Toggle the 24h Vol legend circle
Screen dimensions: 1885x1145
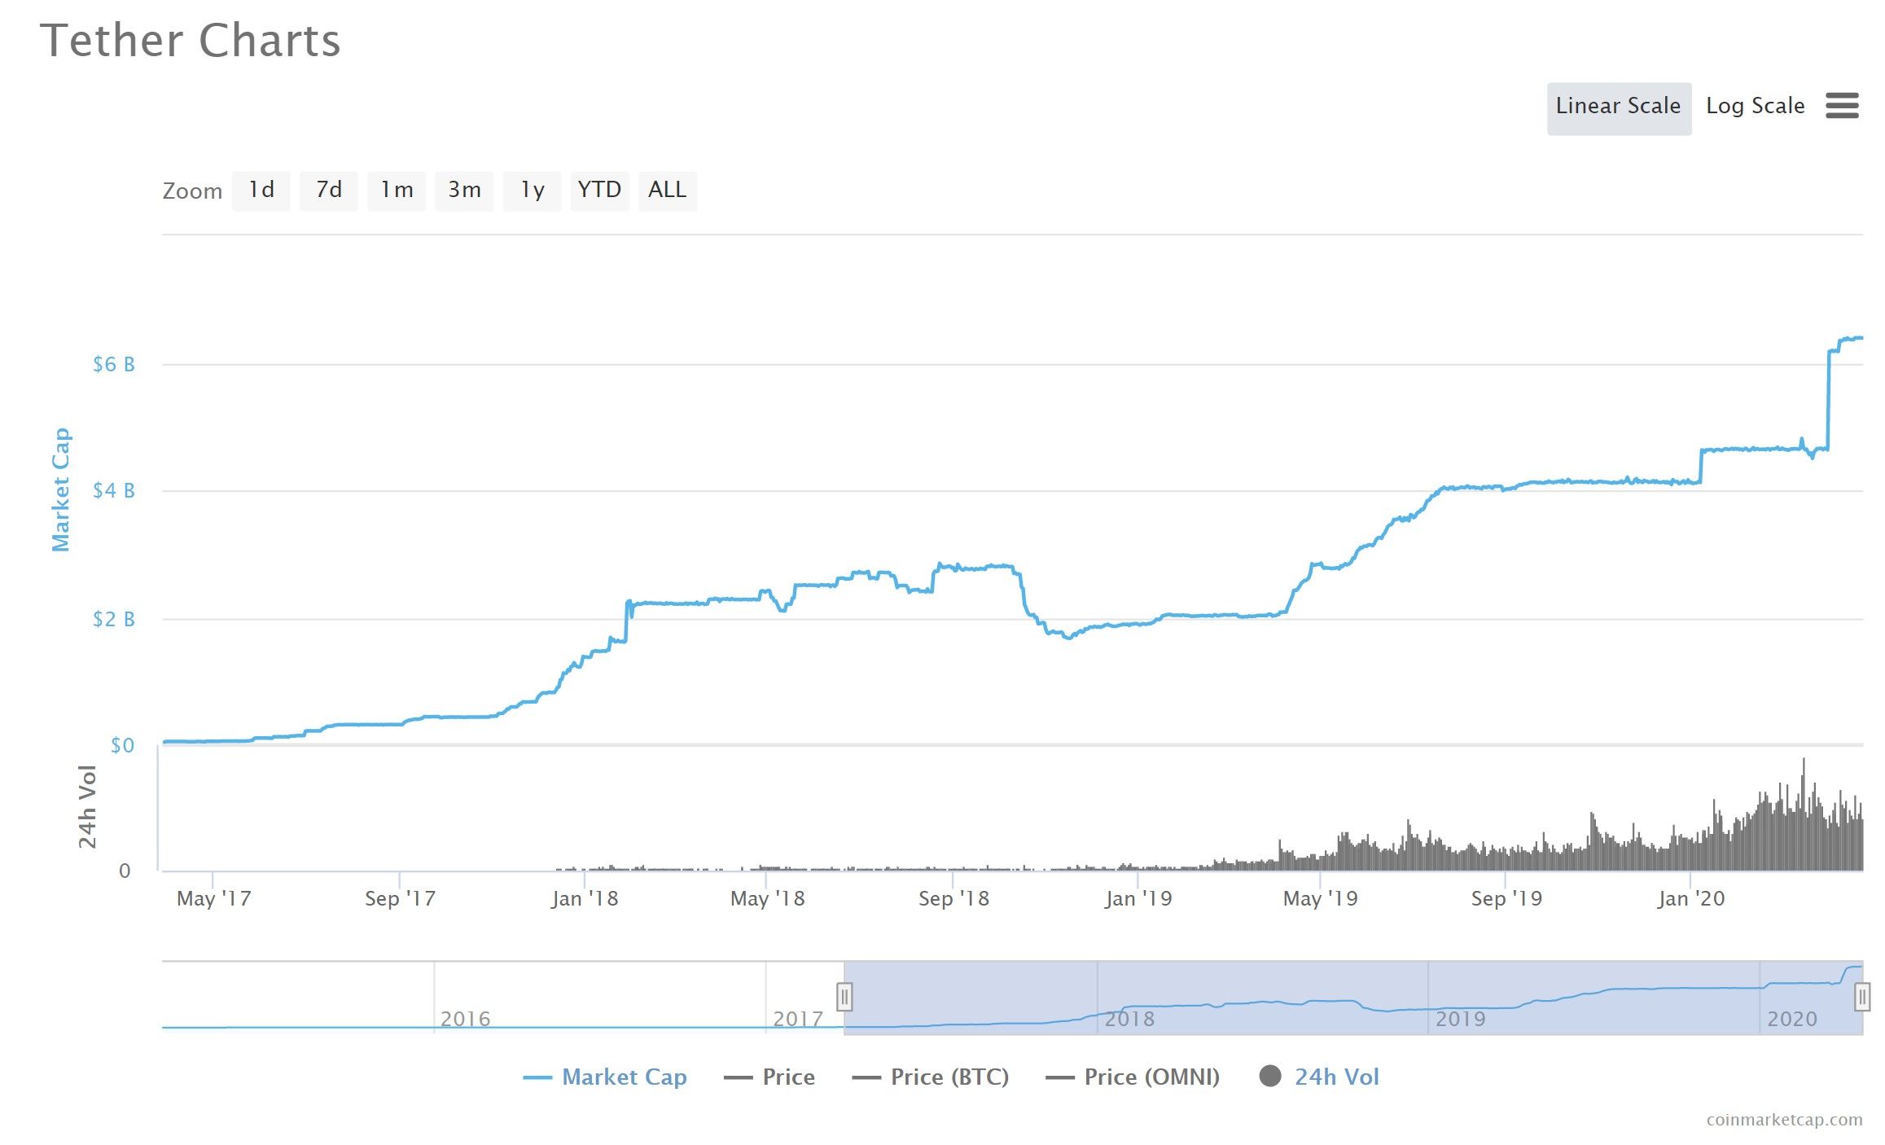[x=1270, y=1077]
